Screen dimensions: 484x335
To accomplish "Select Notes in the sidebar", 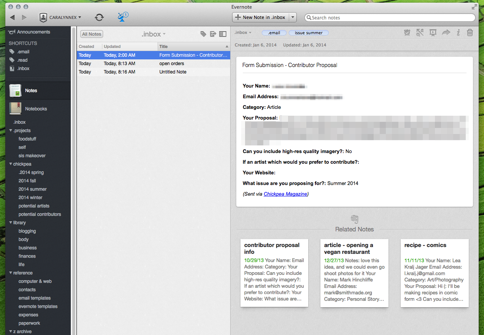I will 38,91.
